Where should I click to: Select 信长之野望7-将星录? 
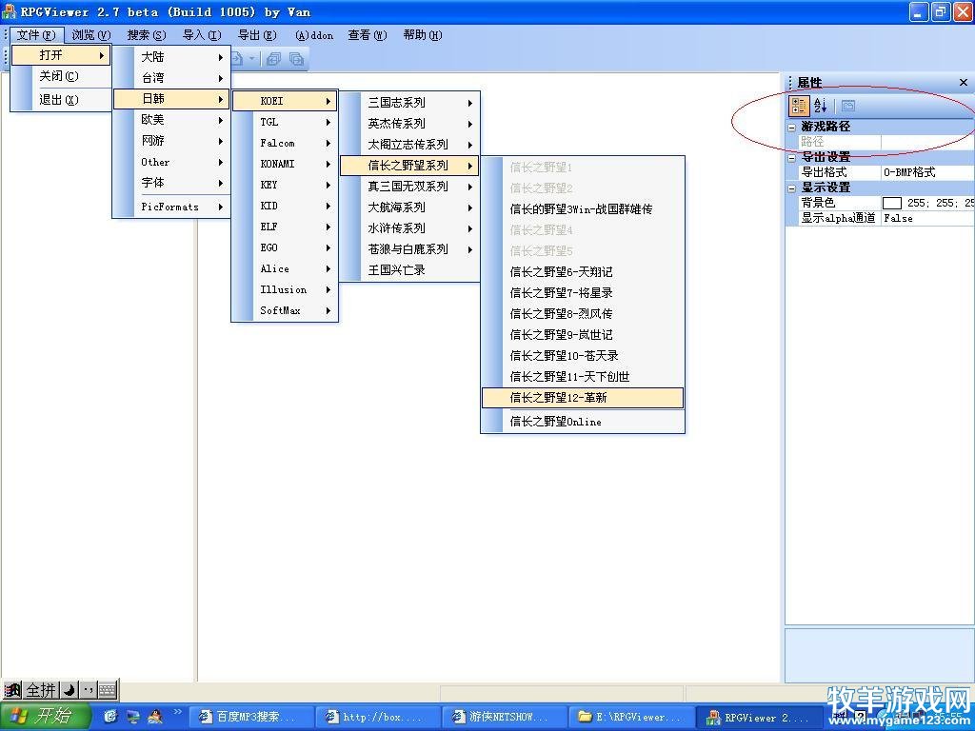click(x=583, y=293)
